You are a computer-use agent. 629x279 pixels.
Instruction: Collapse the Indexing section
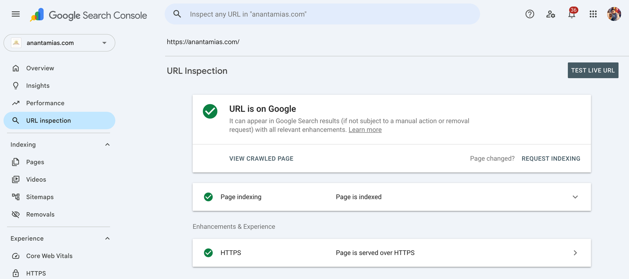click(107, 145)
